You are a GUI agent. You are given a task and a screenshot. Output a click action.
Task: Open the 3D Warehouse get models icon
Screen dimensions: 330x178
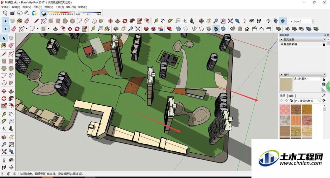coord(5,13)
